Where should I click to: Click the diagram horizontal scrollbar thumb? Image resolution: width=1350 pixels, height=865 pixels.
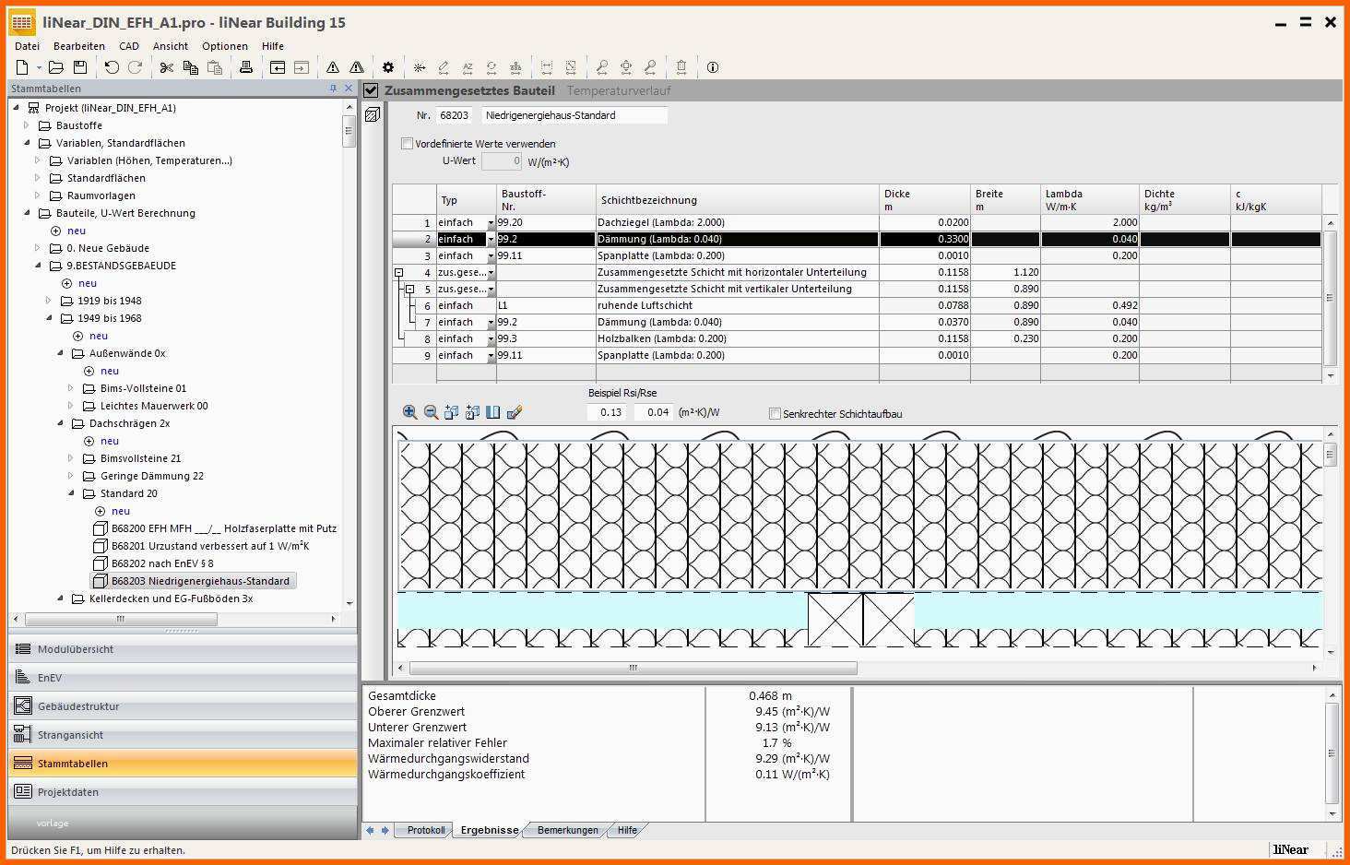click(633, 668)
